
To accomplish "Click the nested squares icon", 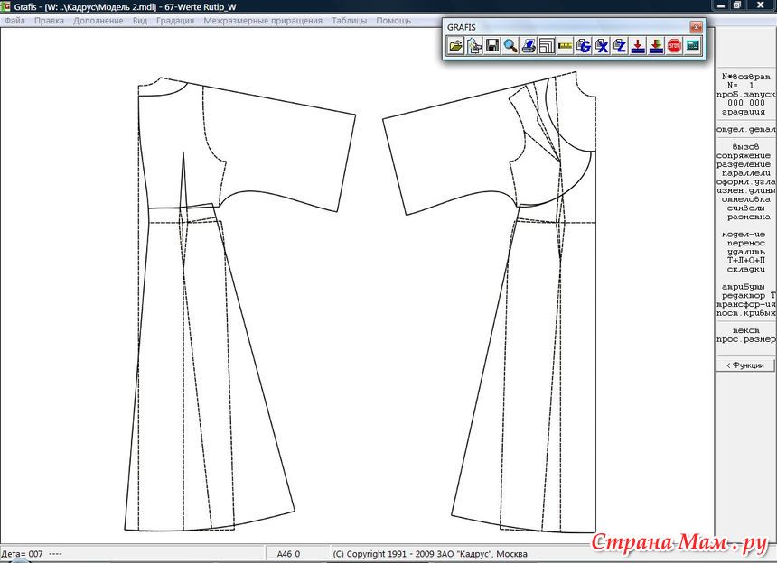I will 547,46.
